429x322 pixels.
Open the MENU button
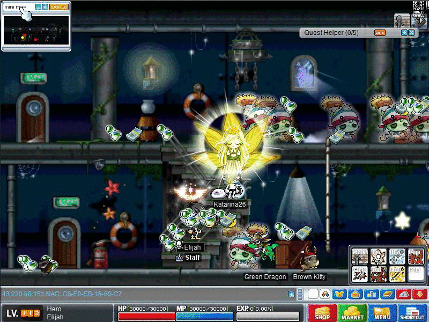[382, 313]
